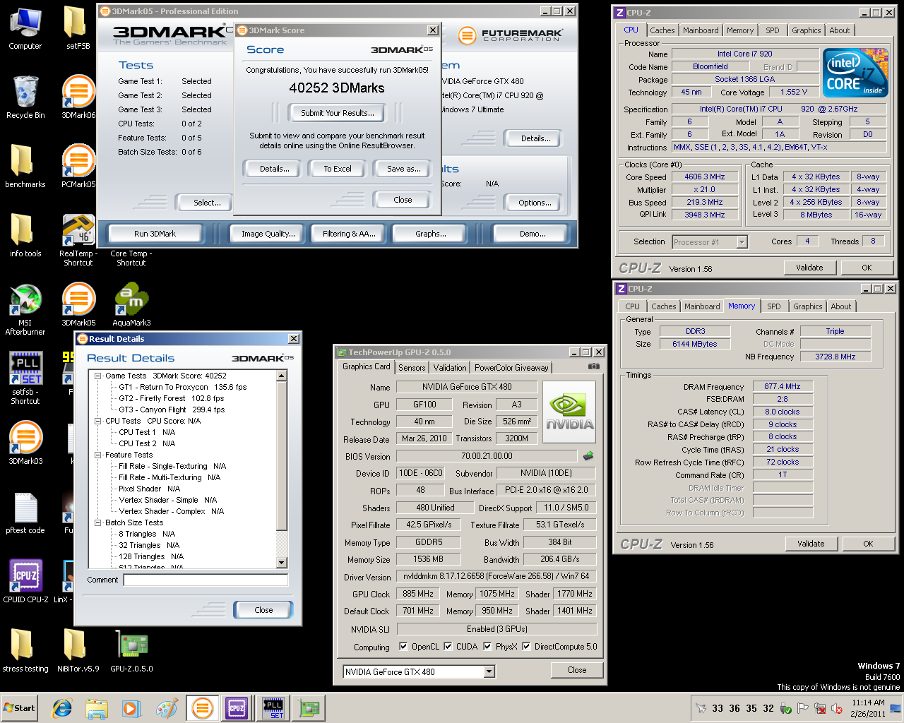Open Windows Media Player from the taskbar
The width and height of the screenshot is (904, 723).
coord(131,707)
